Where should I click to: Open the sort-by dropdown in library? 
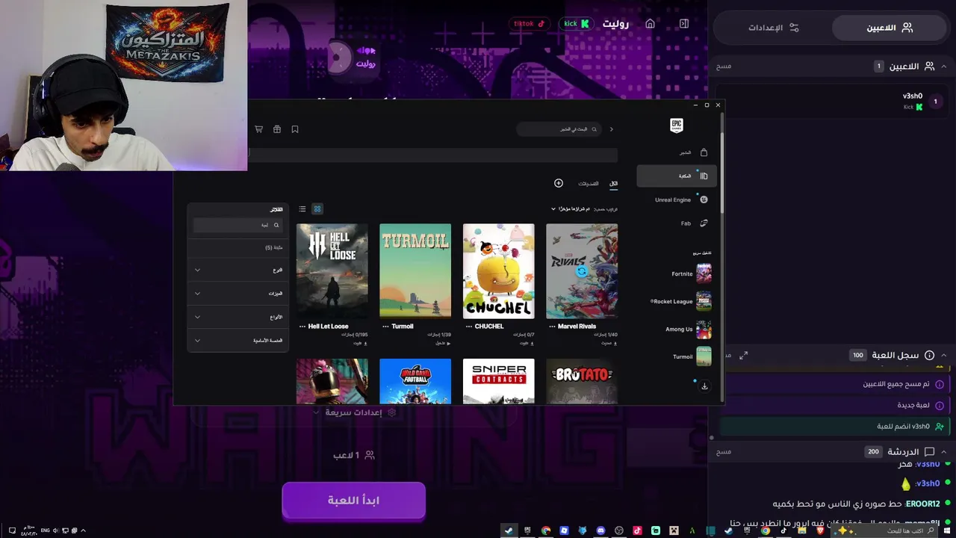click(571, 209)
